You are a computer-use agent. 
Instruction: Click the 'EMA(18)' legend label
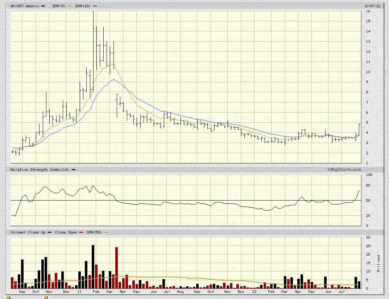83,6
